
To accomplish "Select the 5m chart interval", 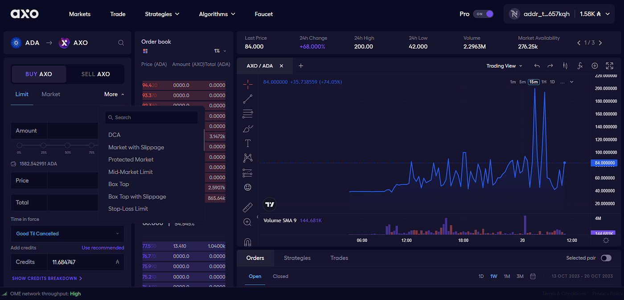I will [x=522, y=82].
